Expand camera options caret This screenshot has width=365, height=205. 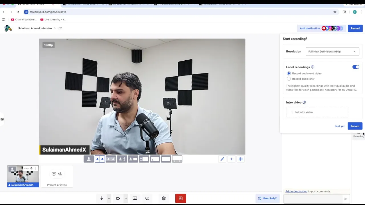coord(125,198)
